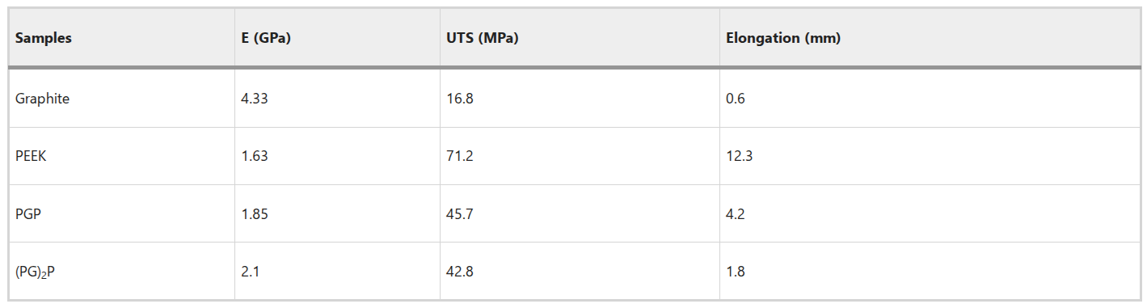Click the UTS (MPa) column header

[x=482, y=38]
